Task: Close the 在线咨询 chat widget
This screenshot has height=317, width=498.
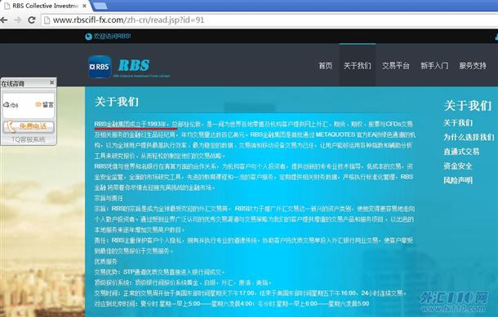Action: [52, 82]
